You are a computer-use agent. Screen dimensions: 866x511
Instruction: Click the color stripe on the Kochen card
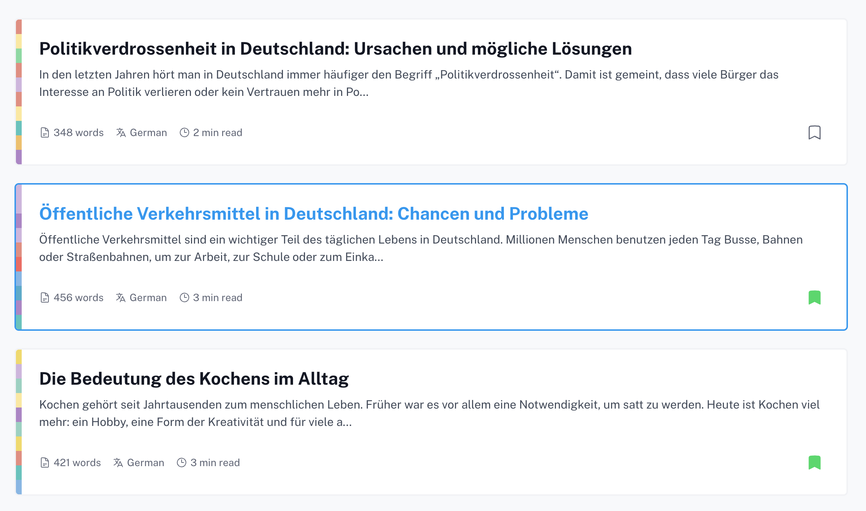click(x=19, y=422)
